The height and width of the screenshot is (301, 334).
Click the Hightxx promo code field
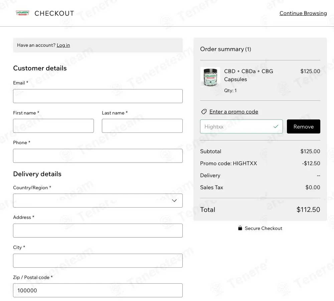coord(241,126)
